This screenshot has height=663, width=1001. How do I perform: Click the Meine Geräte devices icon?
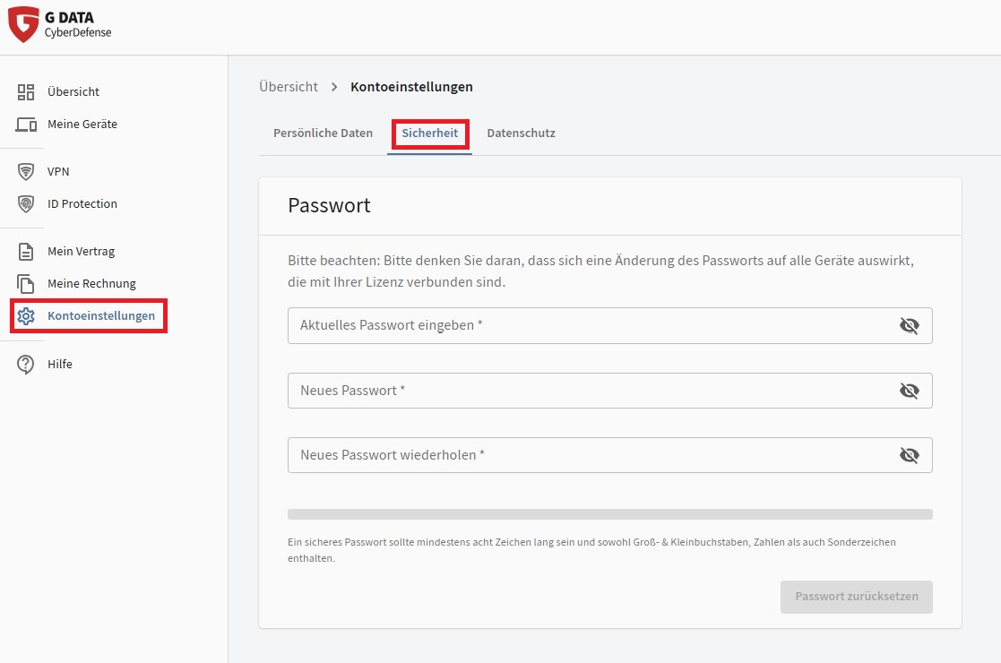point(26,125)
